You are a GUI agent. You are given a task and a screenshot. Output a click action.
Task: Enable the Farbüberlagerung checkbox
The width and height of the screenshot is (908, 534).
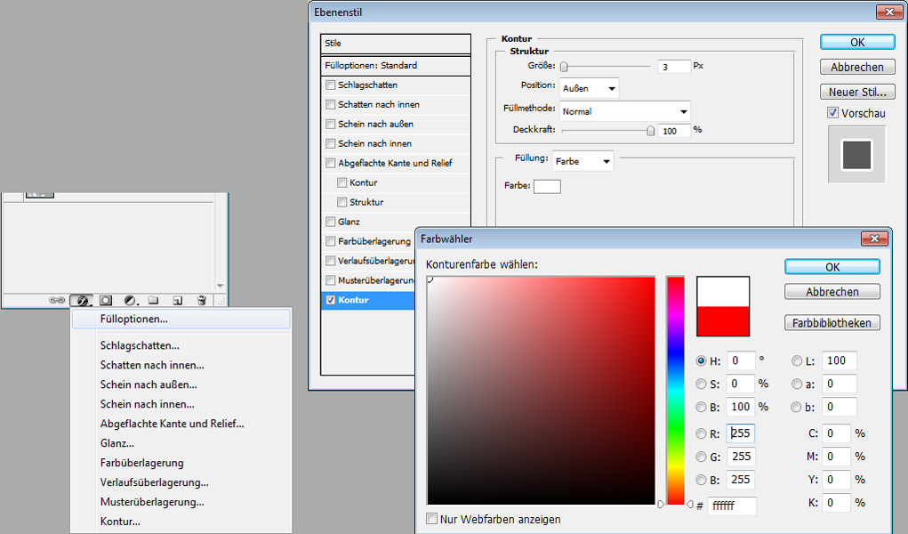(x=331, y=241)
